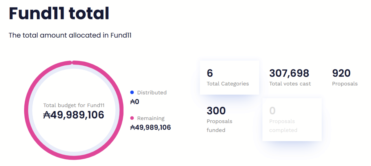The width and height of the screenshot is (371, 166).
Task: Click the ₳49,989,106 amount in chart center
Action: [74, 115]
